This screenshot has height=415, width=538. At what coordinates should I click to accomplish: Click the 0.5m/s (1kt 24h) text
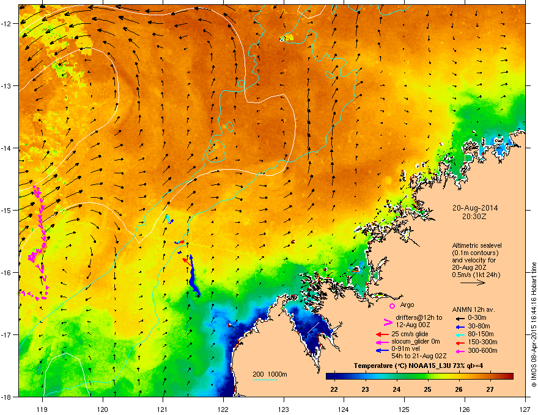[476, 275]
